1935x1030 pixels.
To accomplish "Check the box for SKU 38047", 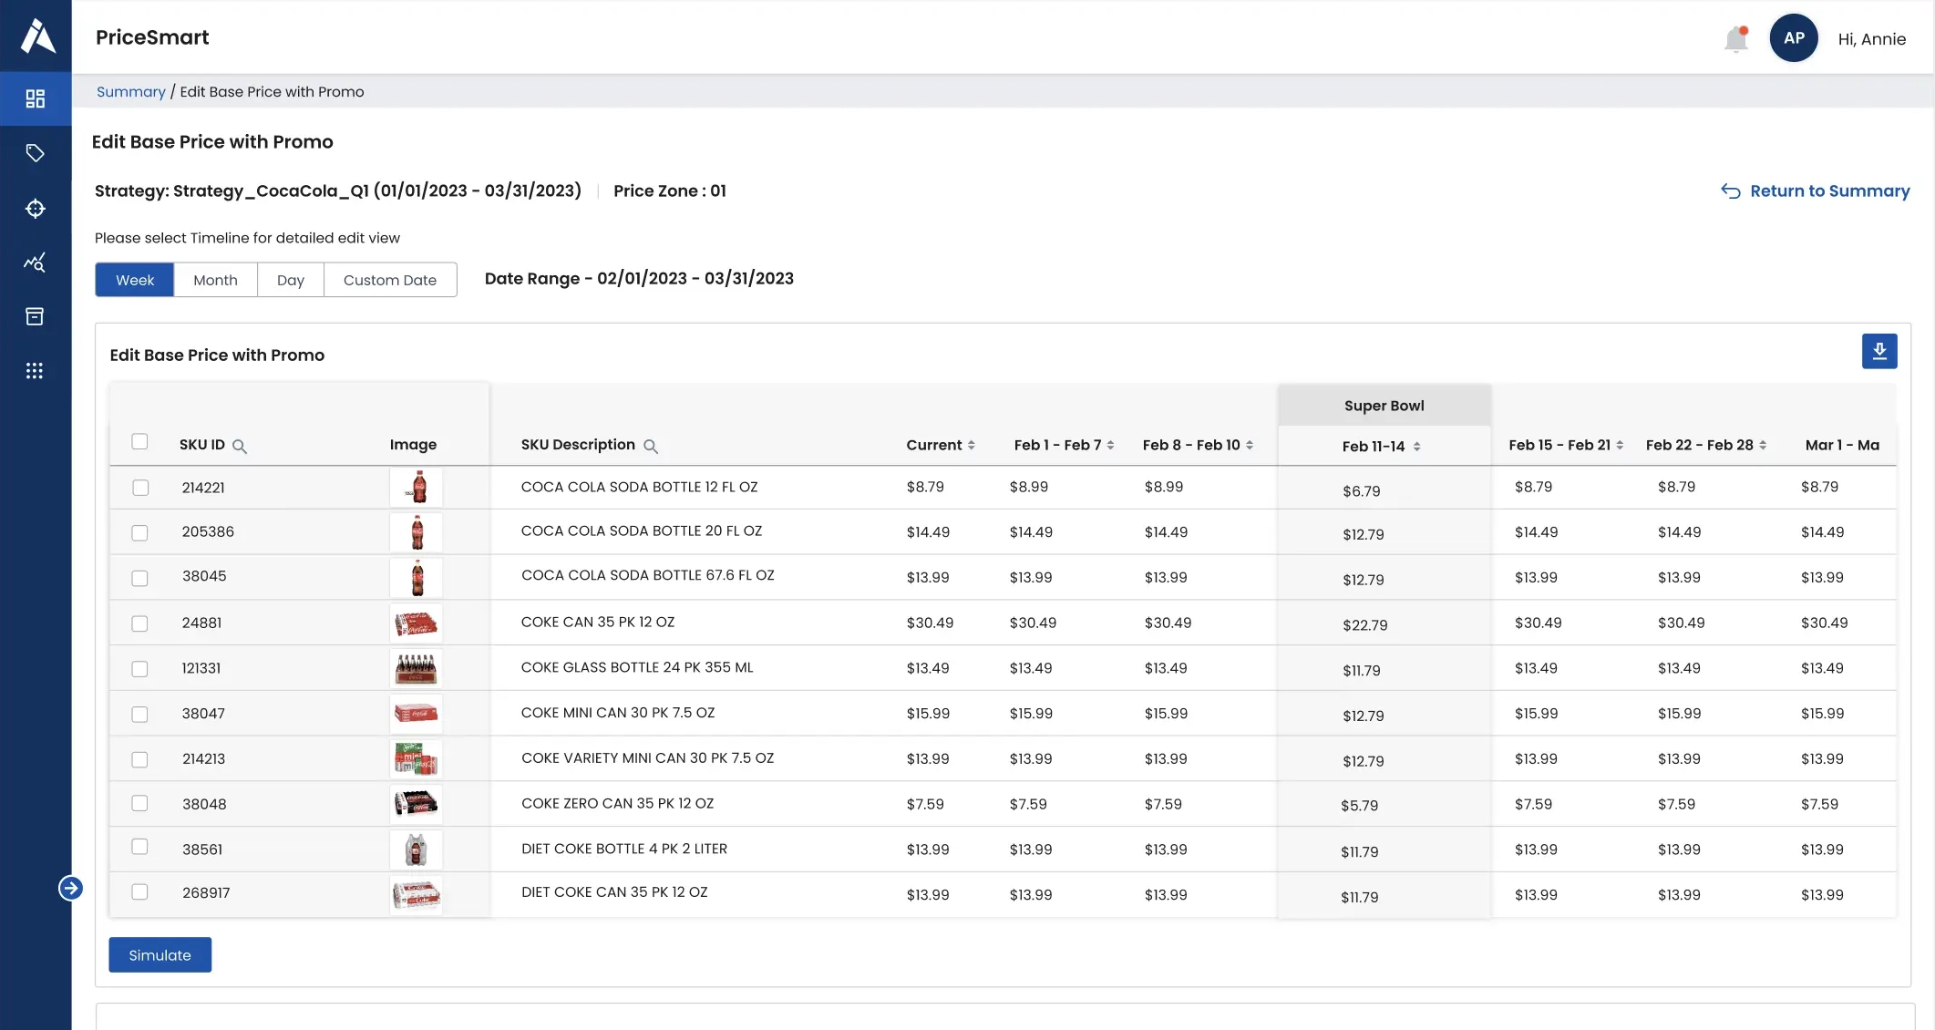I will (139, 714).
